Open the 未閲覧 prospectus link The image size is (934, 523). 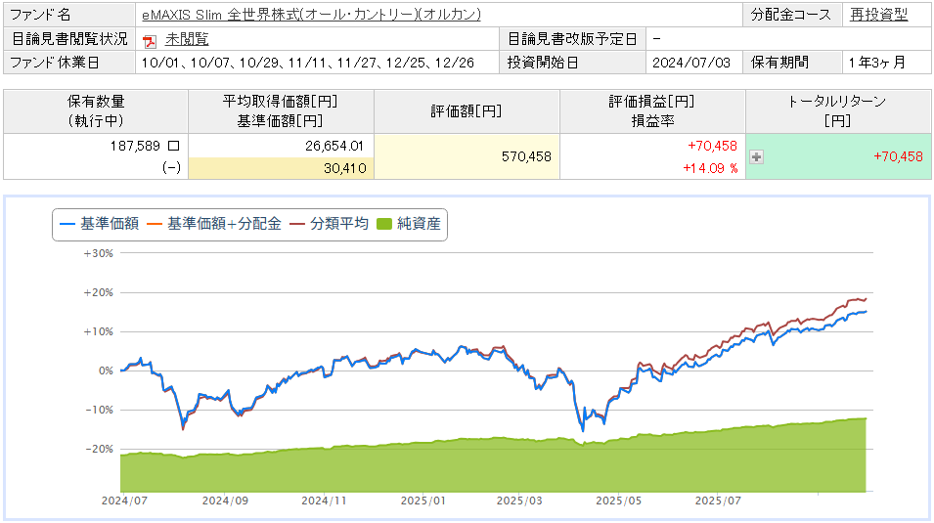tap(187, 39)
